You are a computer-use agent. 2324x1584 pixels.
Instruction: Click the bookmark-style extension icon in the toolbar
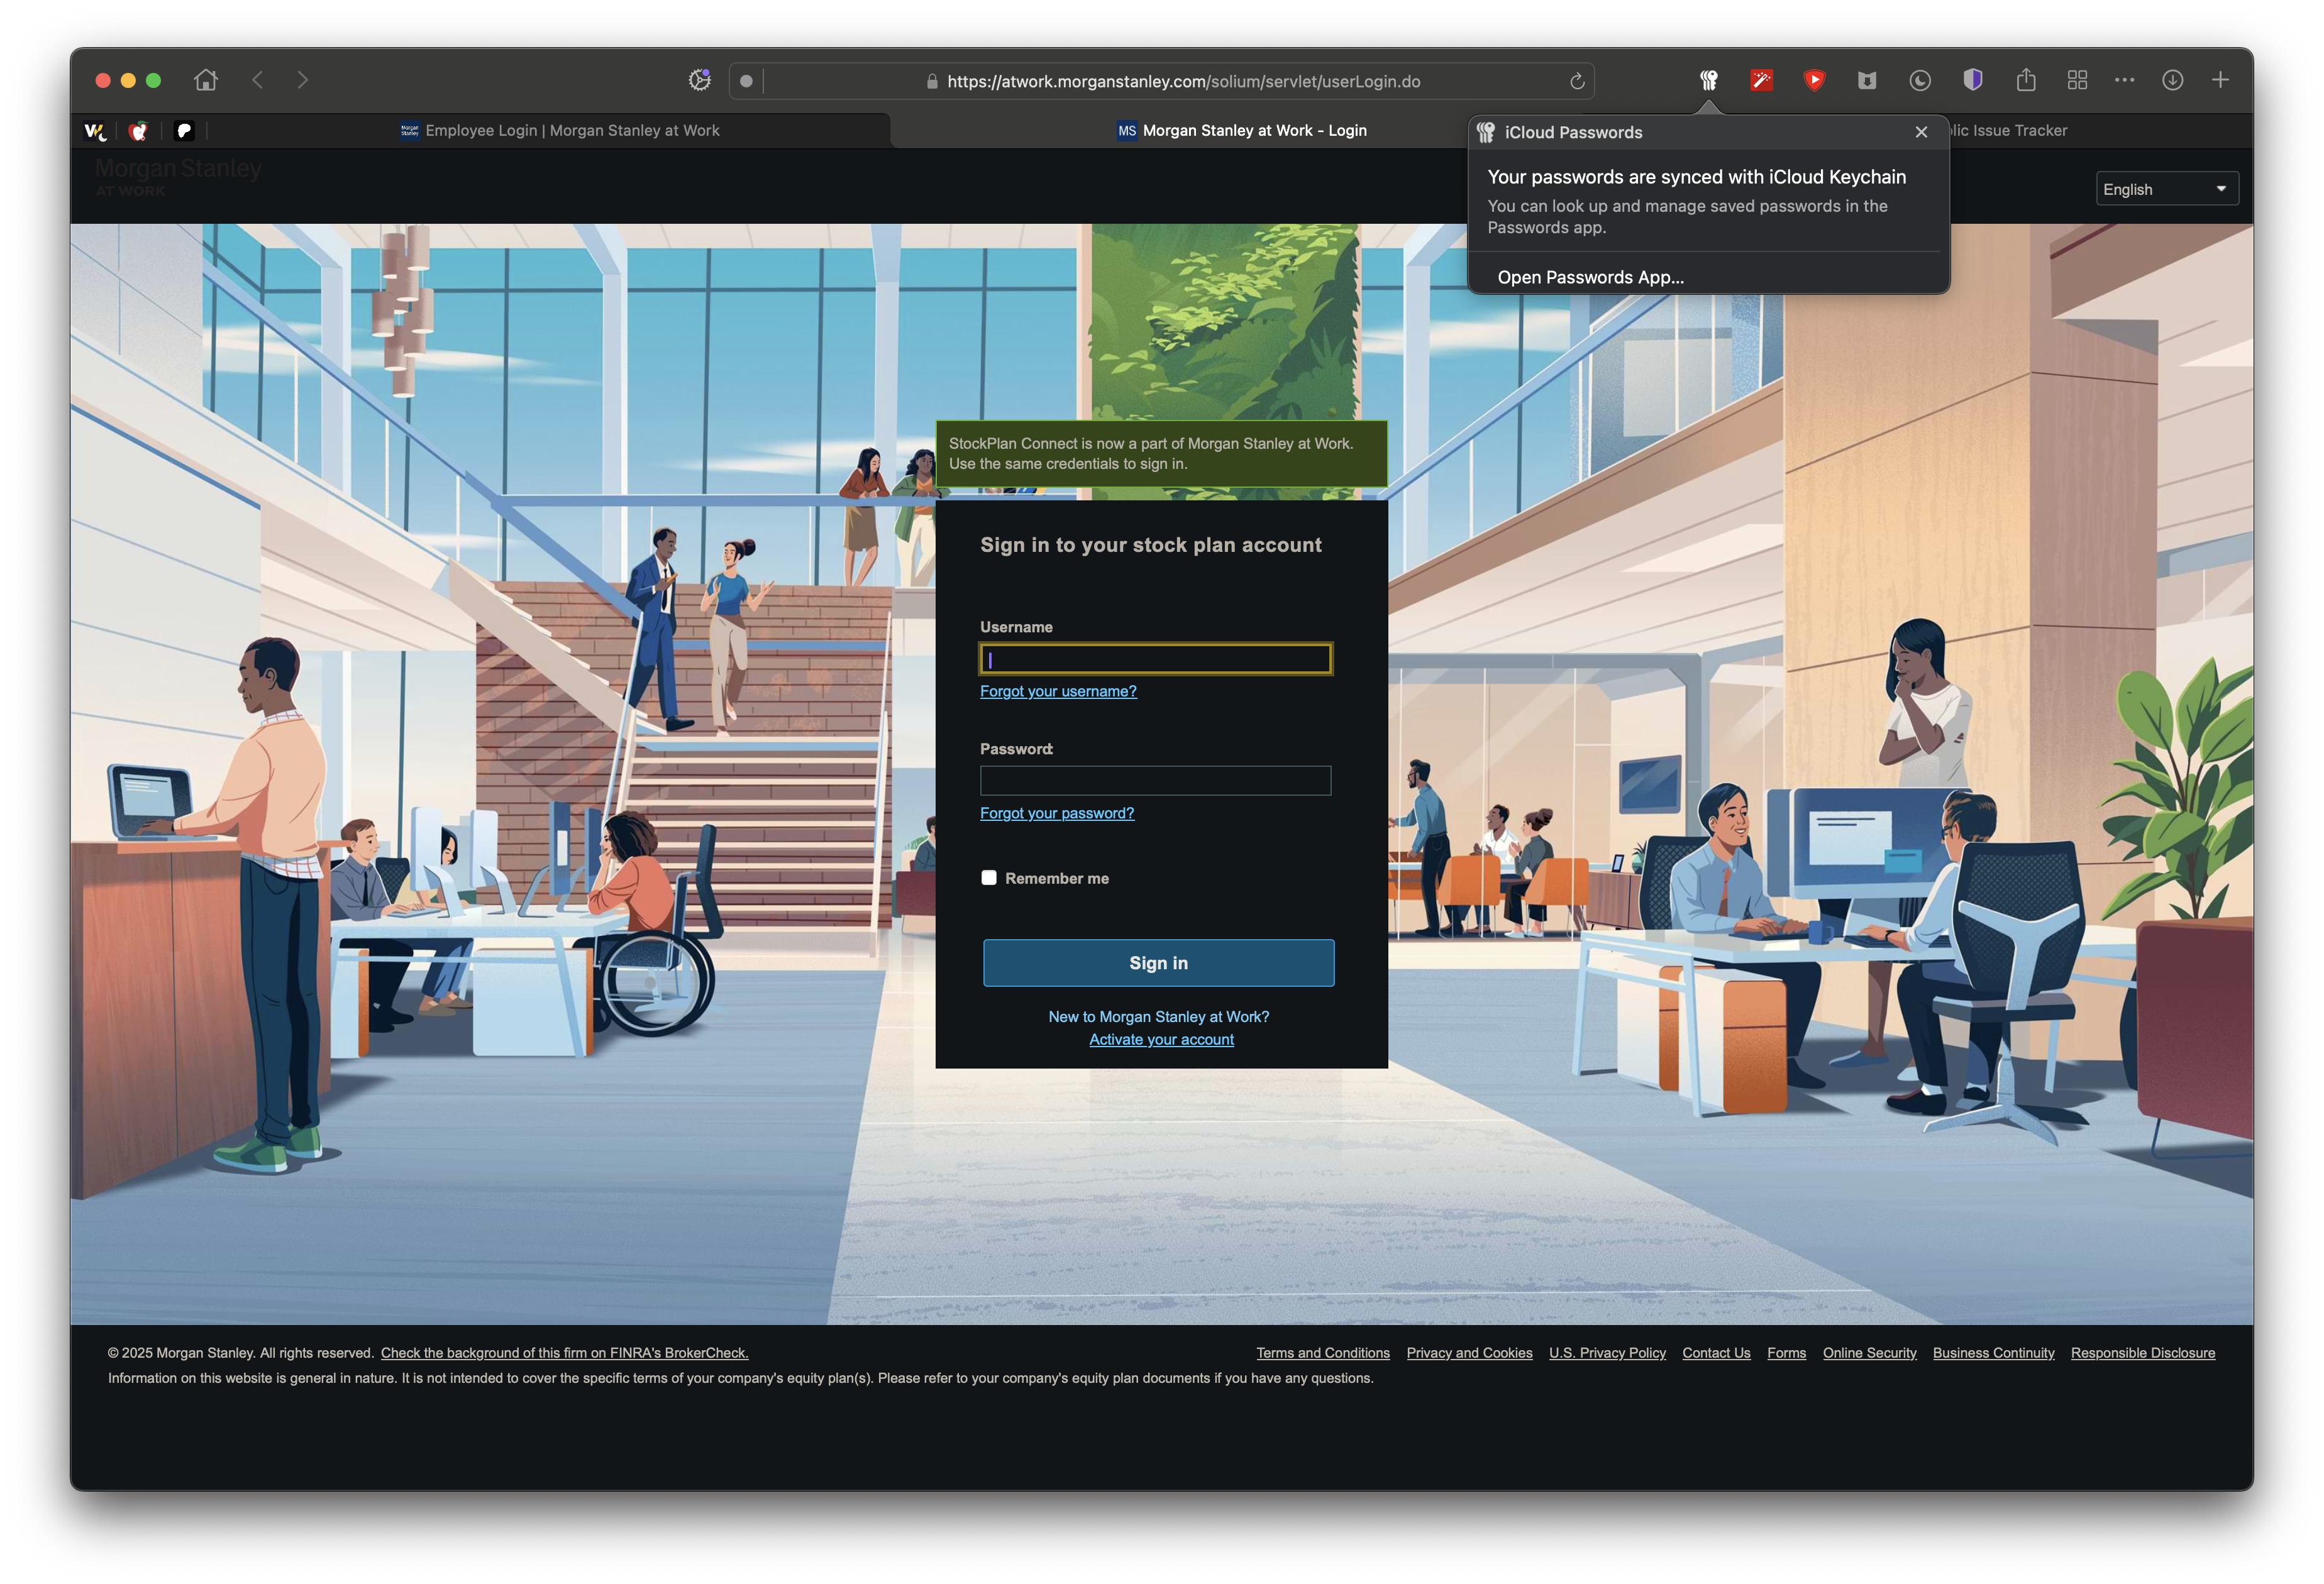coord(1866,80)
